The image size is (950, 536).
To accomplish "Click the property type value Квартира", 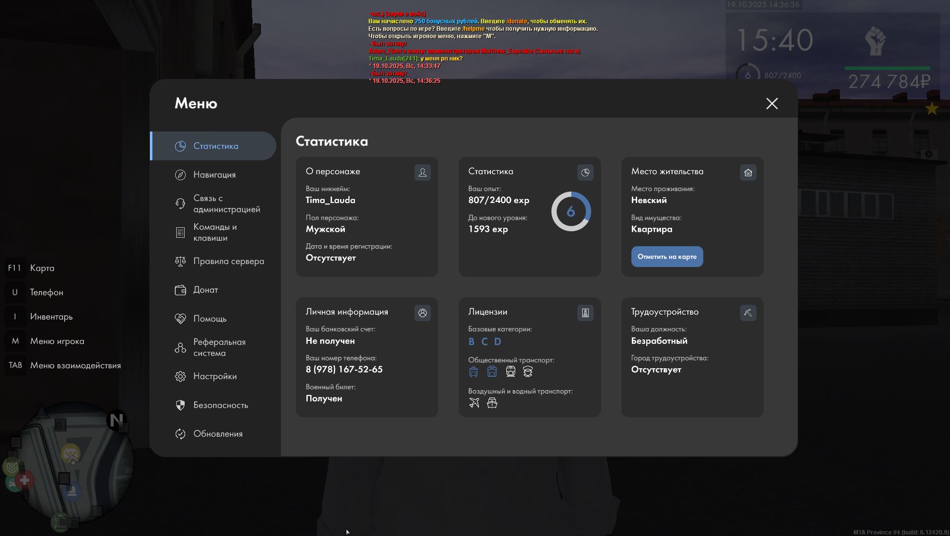I will pyautogui.click(x=652, y=229).
